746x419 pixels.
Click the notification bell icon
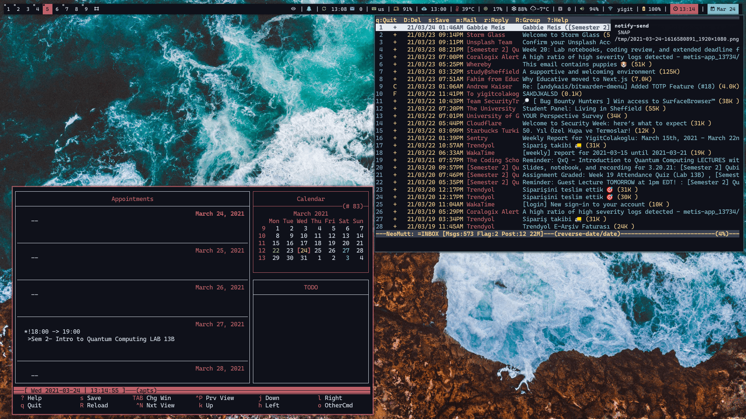(309, 9)
